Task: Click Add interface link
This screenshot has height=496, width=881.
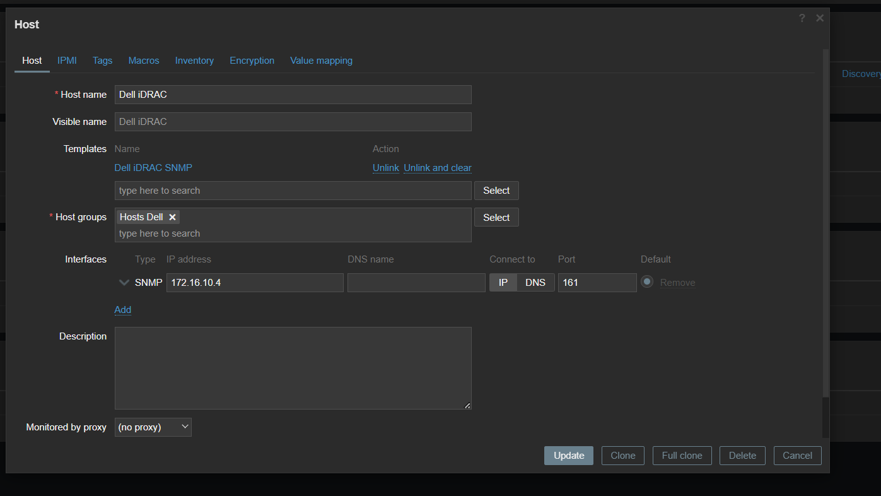Action: (x=122, y=310)
